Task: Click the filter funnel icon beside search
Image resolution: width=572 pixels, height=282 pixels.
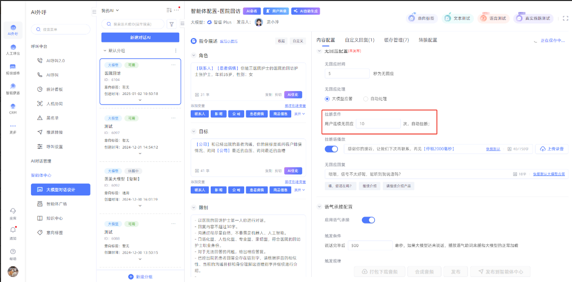Action: [172, 23]
